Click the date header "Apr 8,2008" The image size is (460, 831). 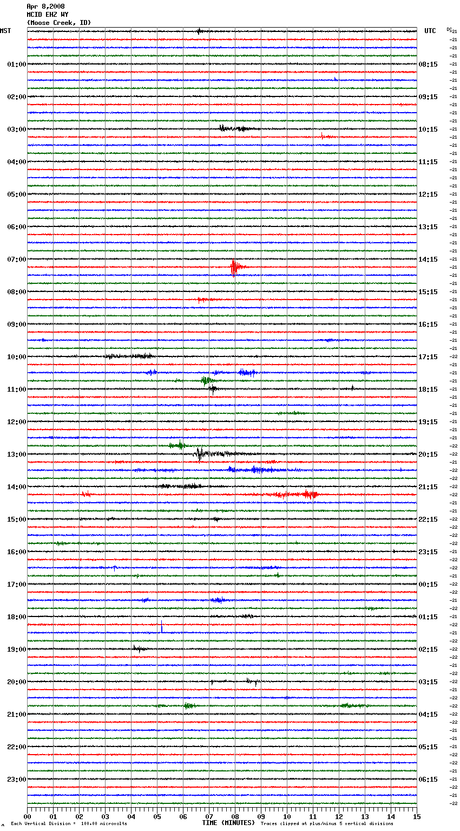click(x=45, y=7)
